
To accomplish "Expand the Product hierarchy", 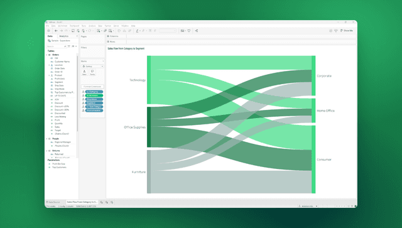I will (49, 75).
